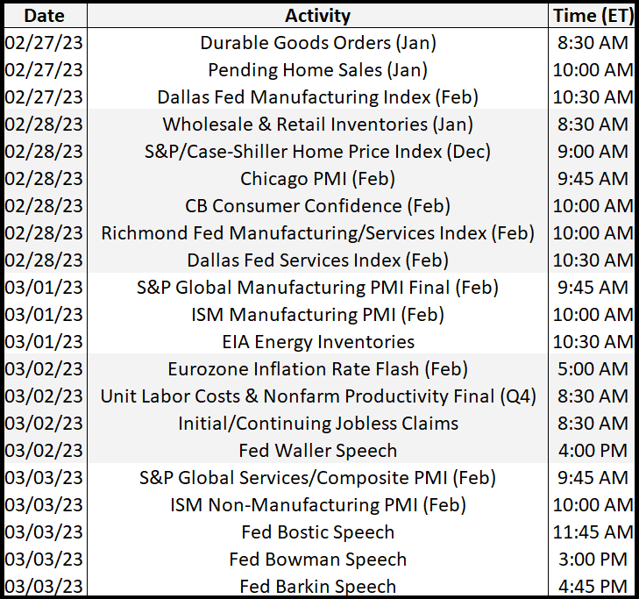The height and width of the screenshot is (599, 639).
Task: Click the 11:45 AM time cell
Action: click(593, 532)
